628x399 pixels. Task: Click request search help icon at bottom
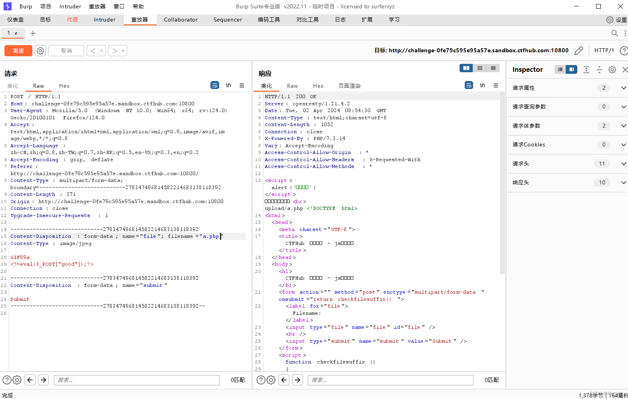pyautogui.click(x=7, y=380)
